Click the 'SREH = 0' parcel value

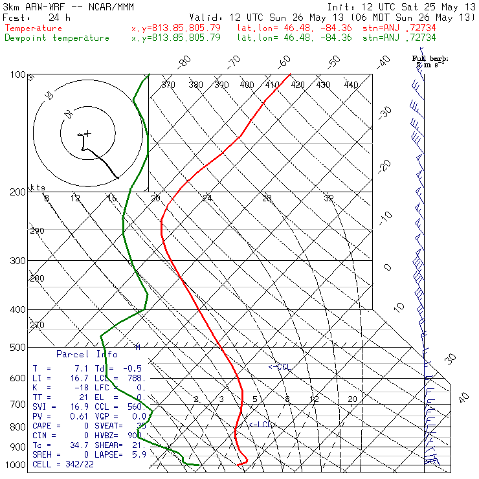[60, 455]
